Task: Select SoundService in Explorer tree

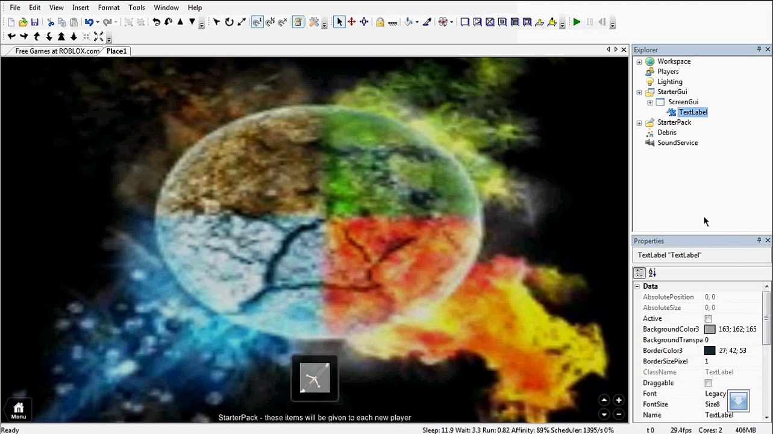Action: [678, 143]
